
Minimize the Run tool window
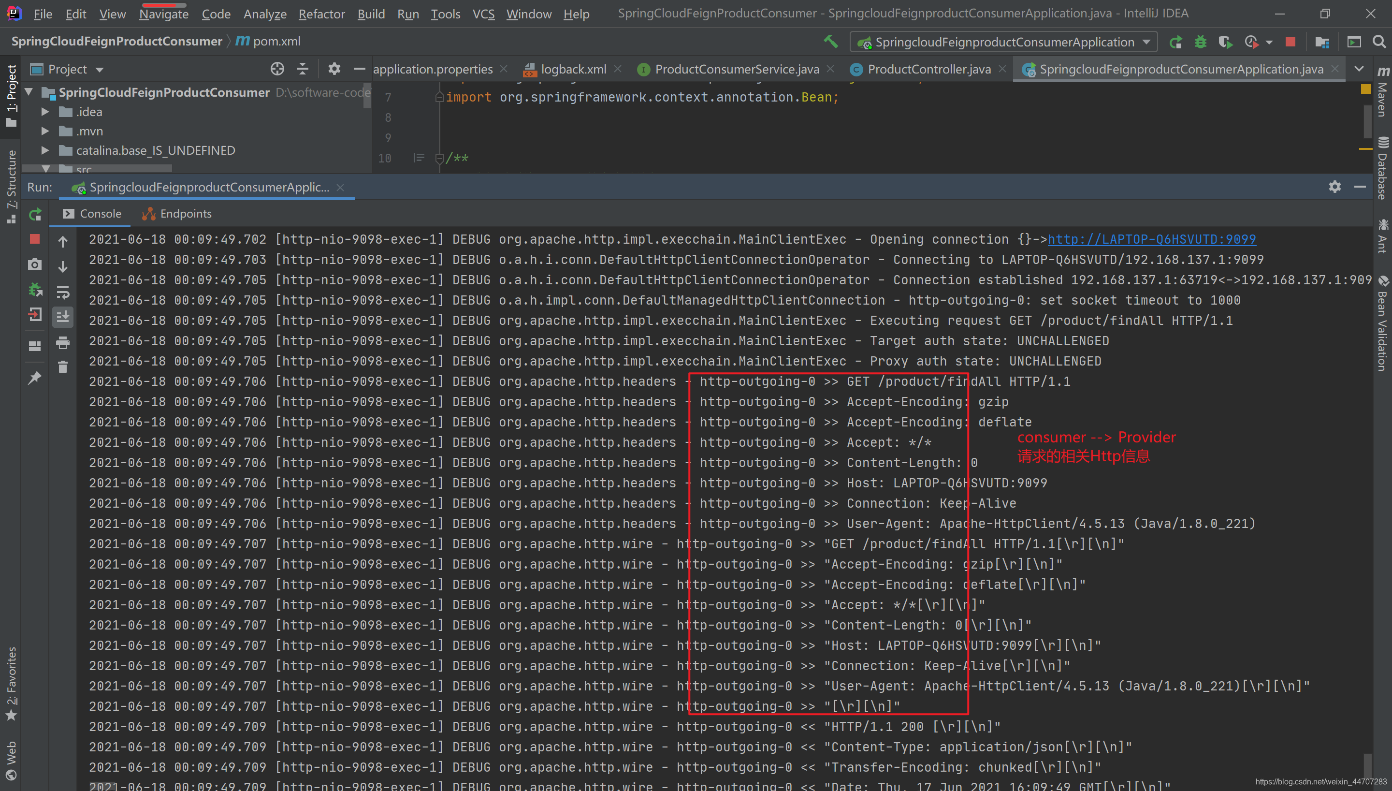pyautogui.click(x=1360, y=187)
